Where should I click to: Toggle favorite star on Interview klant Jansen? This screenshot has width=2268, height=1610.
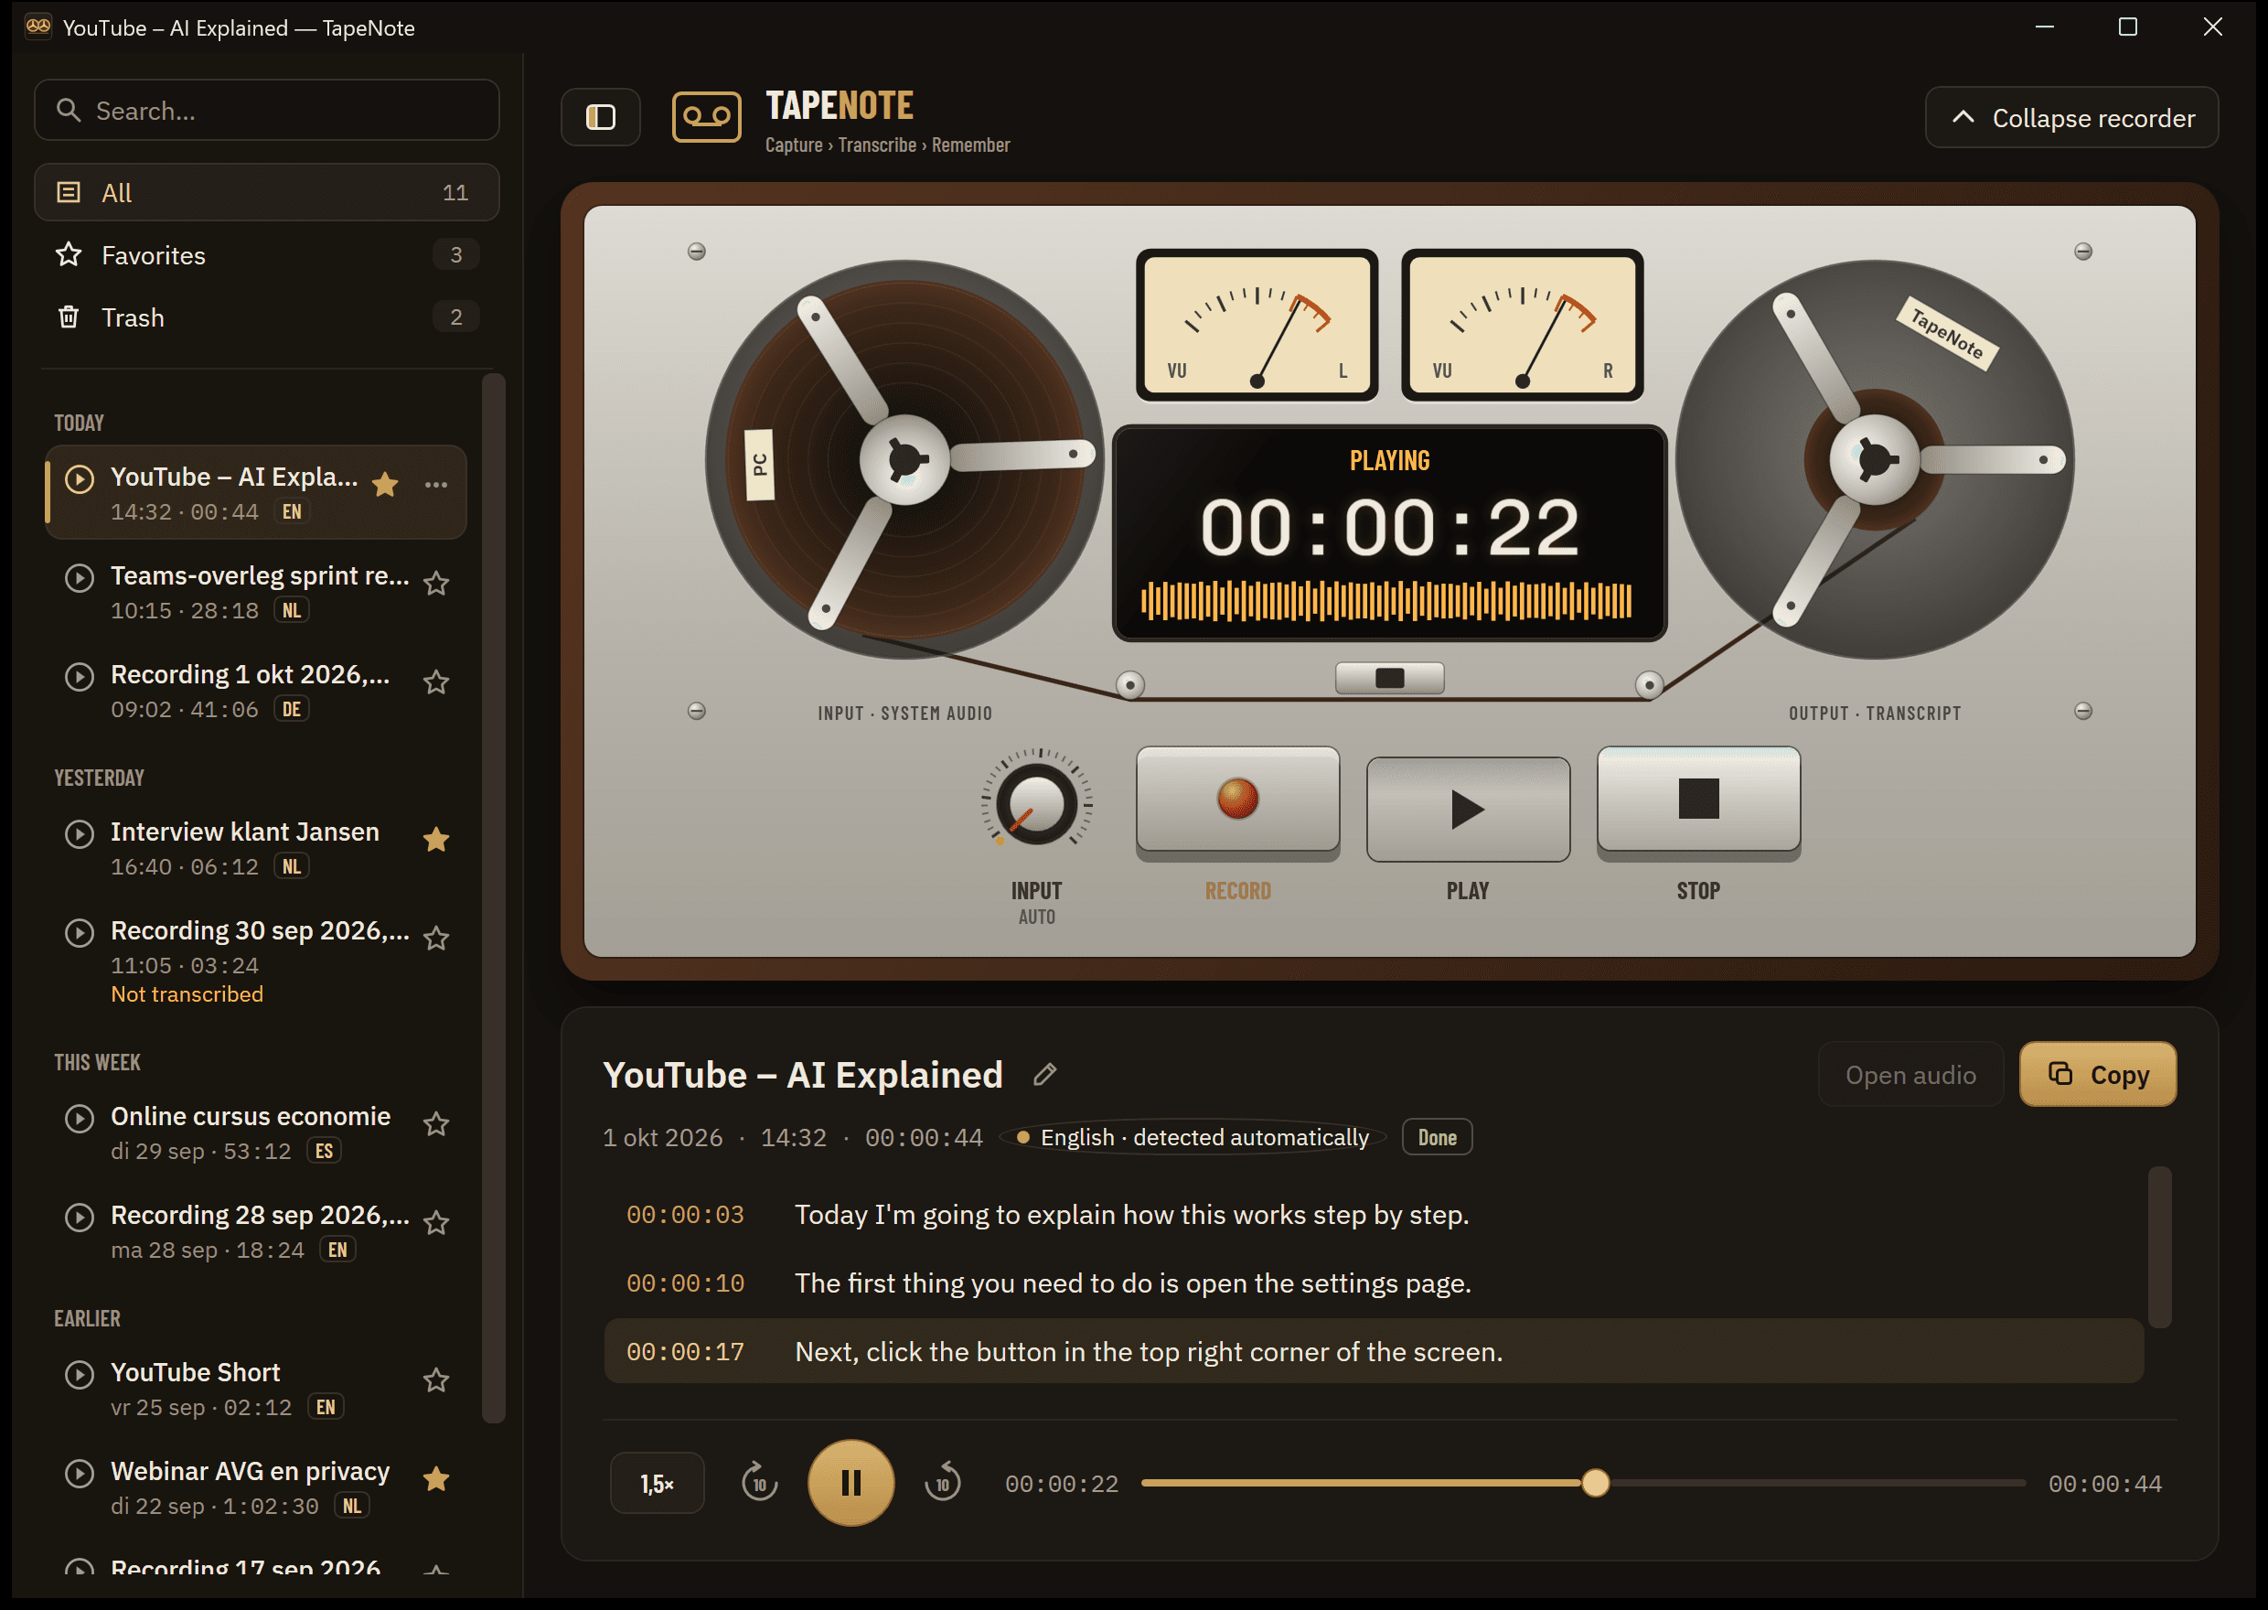pos(436,840)
